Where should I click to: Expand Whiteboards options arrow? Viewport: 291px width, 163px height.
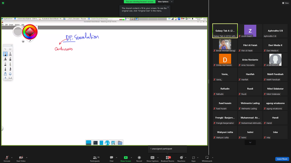[x=212, y=158]
